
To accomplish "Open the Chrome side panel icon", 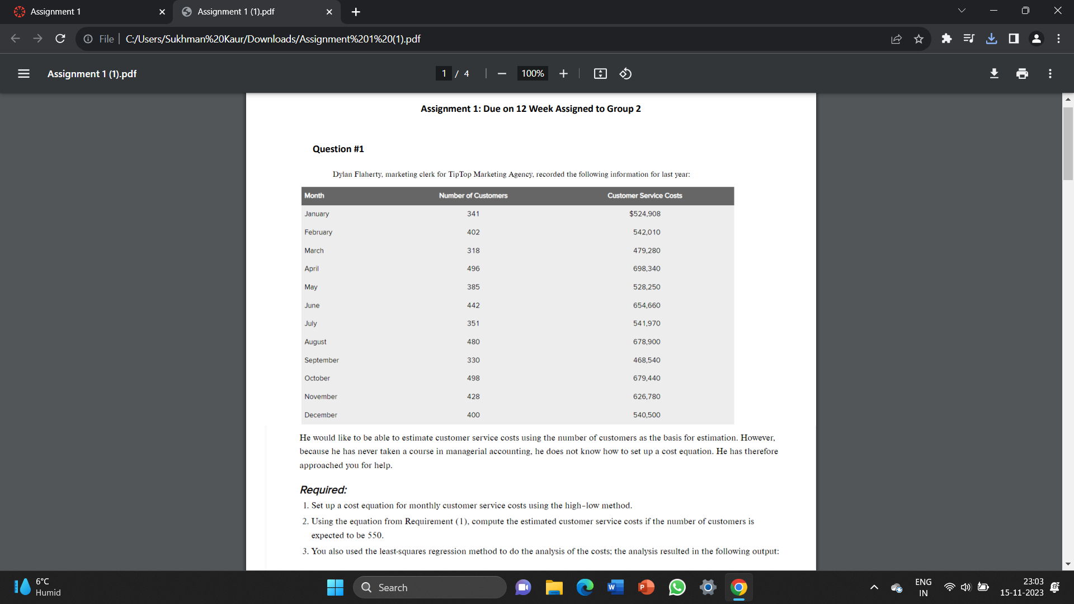I will pos(1014,39).
